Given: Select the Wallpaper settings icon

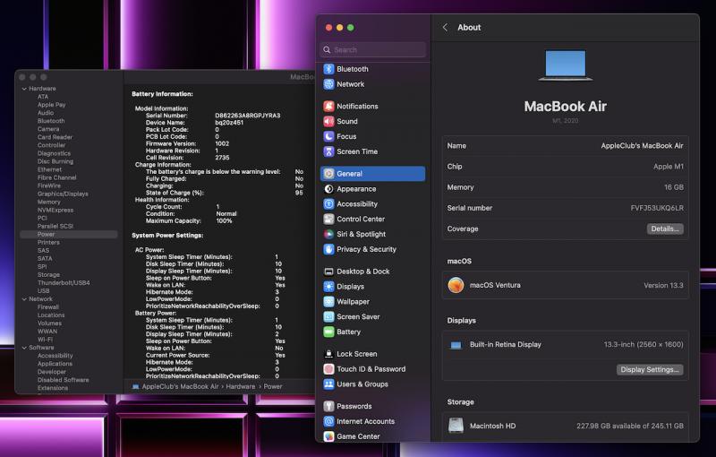Looking at the screenshot, I should [x=328, y=302].
